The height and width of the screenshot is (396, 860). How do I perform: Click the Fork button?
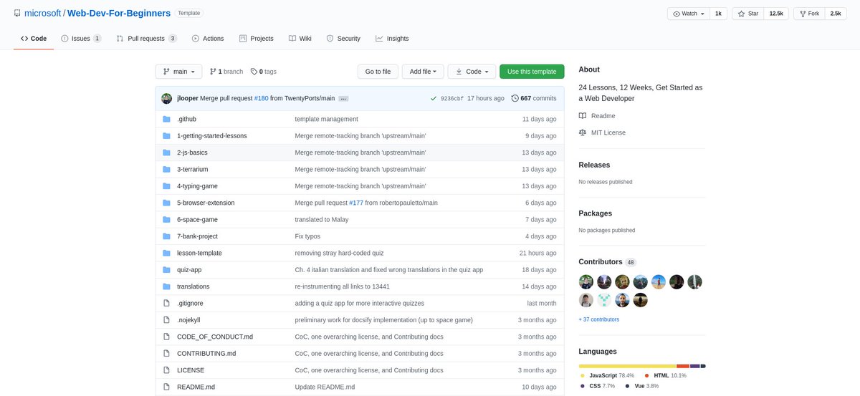(x=809, y=14)
